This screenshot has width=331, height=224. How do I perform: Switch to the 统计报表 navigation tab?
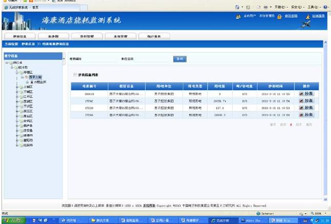click(150, 36)
